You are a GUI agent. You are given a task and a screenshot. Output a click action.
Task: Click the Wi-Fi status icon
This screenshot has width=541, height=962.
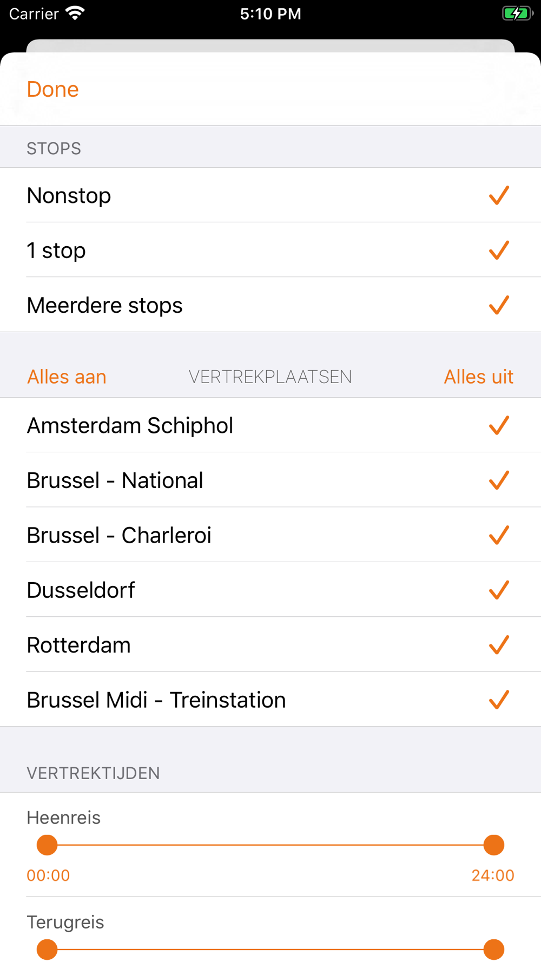[x=75, y=14]
